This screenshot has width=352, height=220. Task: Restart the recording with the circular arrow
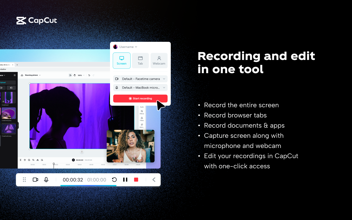114,180
